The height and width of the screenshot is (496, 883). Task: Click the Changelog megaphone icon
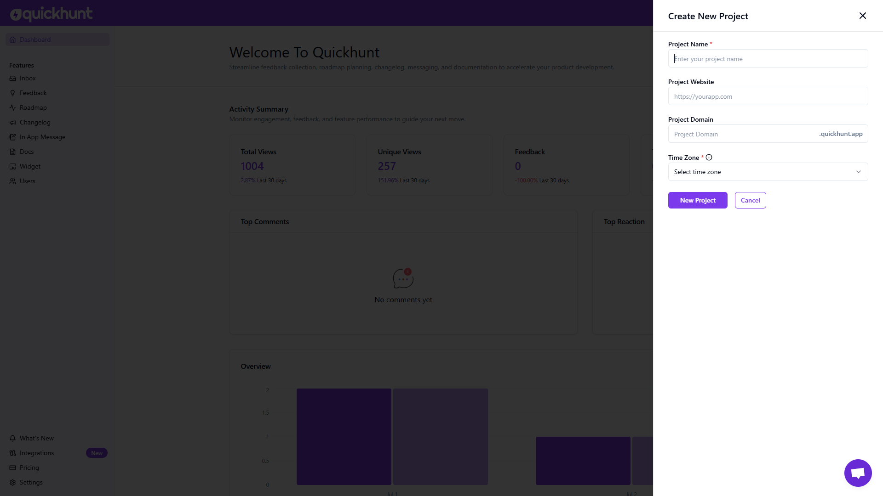(13, 123)
